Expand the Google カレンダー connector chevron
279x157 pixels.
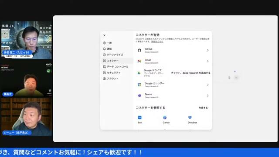pyautogui.click(x=208, y=85)
